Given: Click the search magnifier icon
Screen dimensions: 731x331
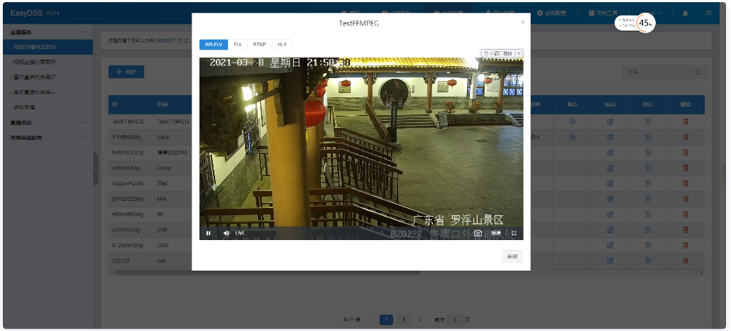Looking at the screenshot, I should (x=698, y=72).
